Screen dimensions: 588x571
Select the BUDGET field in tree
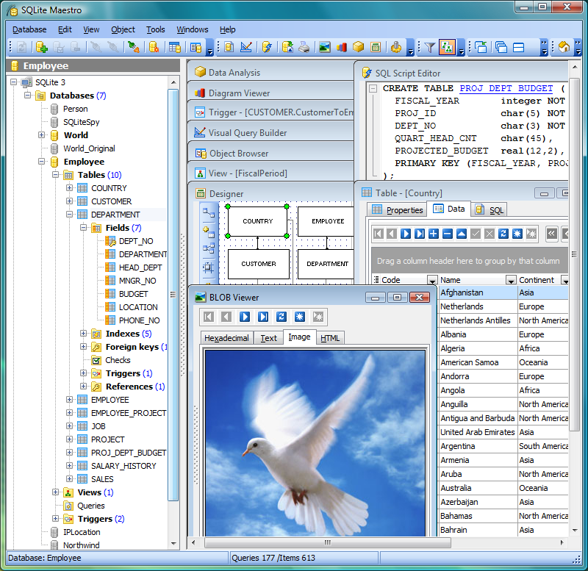133,294
